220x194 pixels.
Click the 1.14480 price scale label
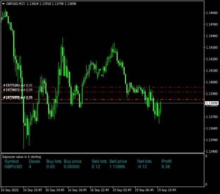[x=212, y=36]
